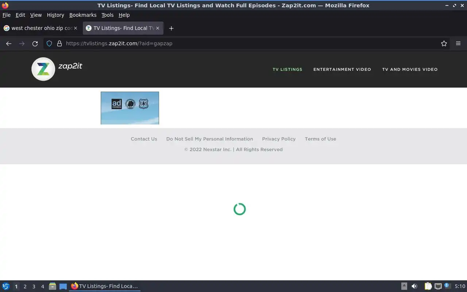467x292 pixels.
Task: Switch to workspace 3 in taskbar
Action: tap(34, 287)
